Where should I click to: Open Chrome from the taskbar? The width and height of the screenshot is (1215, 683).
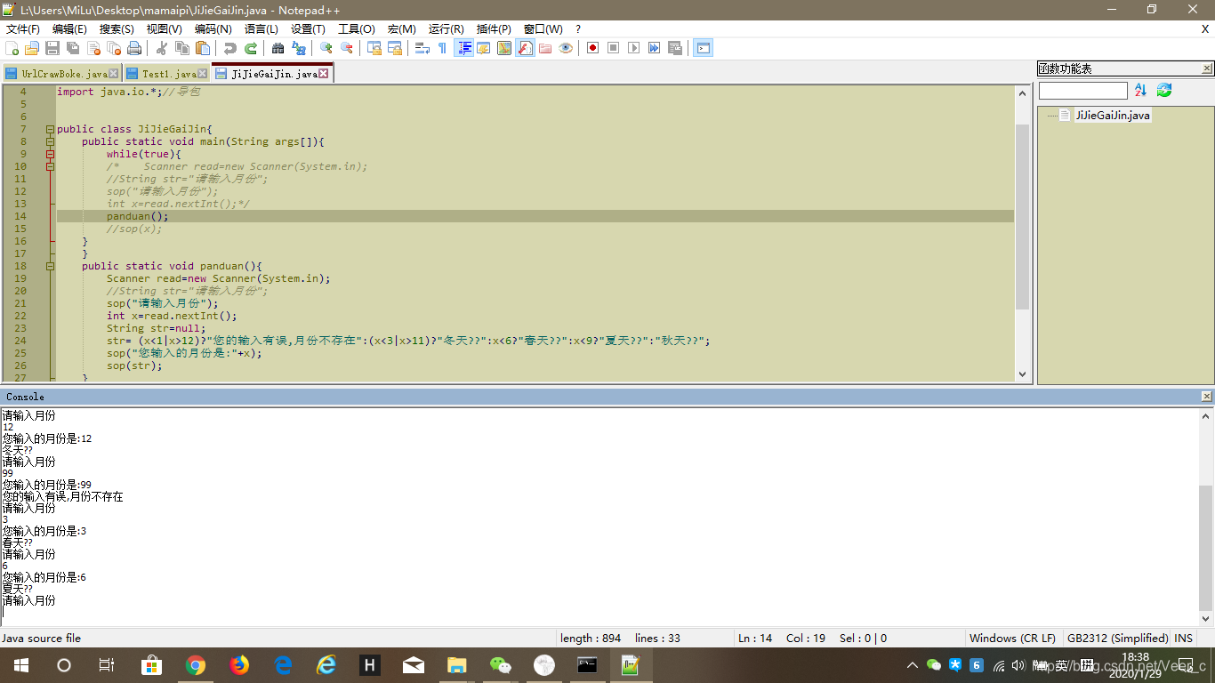[196, 665]
